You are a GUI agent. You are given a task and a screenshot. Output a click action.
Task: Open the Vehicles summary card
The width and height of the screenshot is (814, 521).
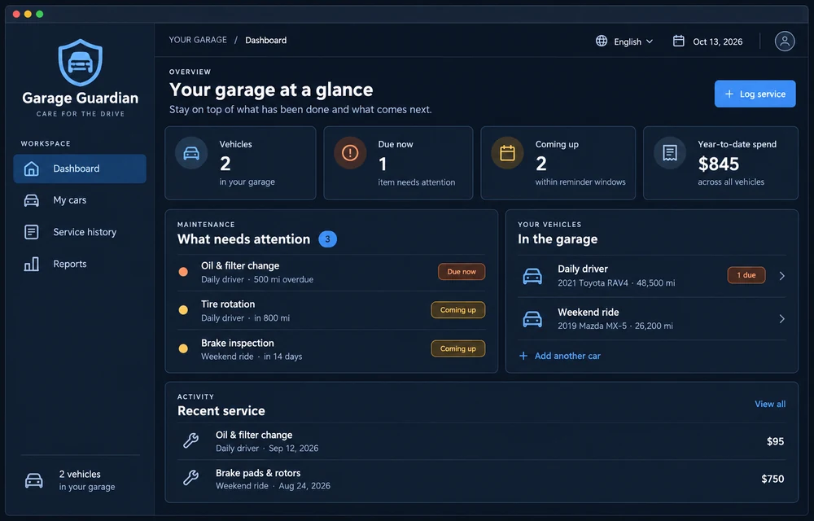tap(240, 163)
